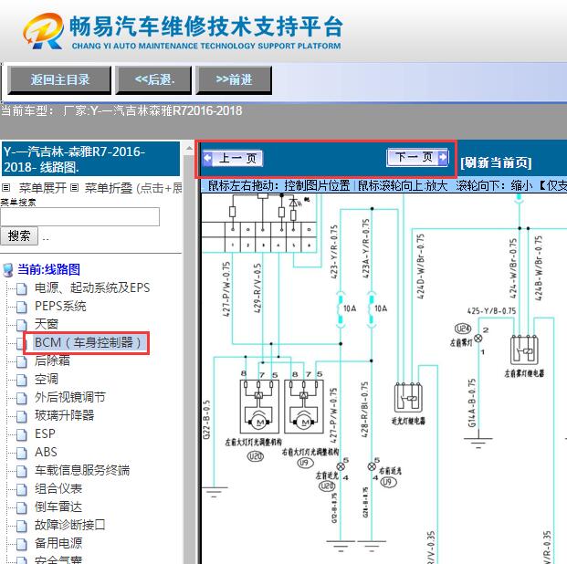This screenshot has width=567, height=564.
Task: Click the sidebar scrollbar up arrow
Action: [189, 148]
